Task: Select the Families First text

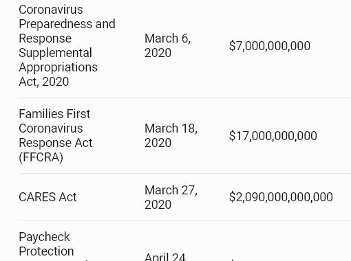Action: click(54, 114)
